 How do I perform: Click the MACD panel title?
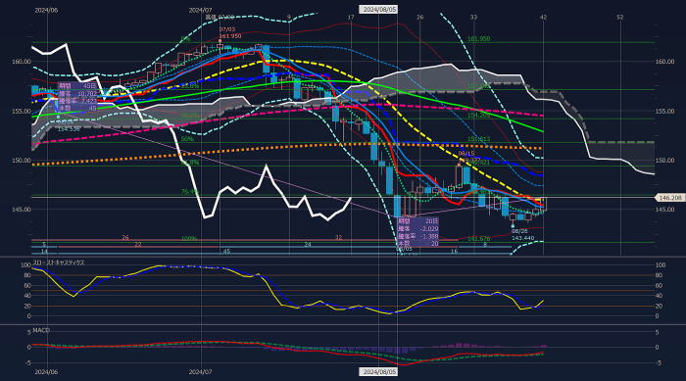click(x=41, y=330)
